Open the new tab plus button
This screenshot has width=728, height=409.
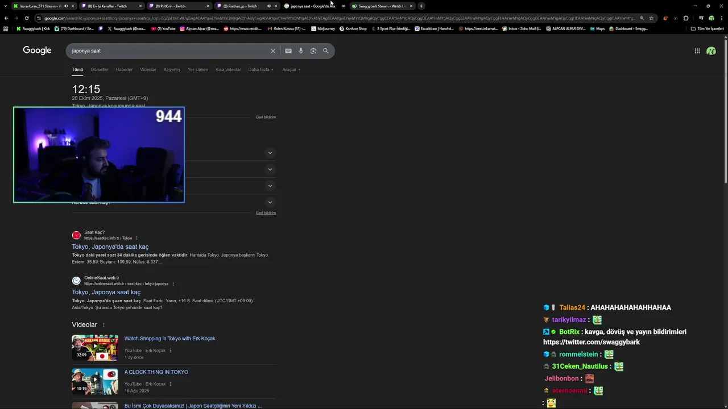click(x=421, y=6)
